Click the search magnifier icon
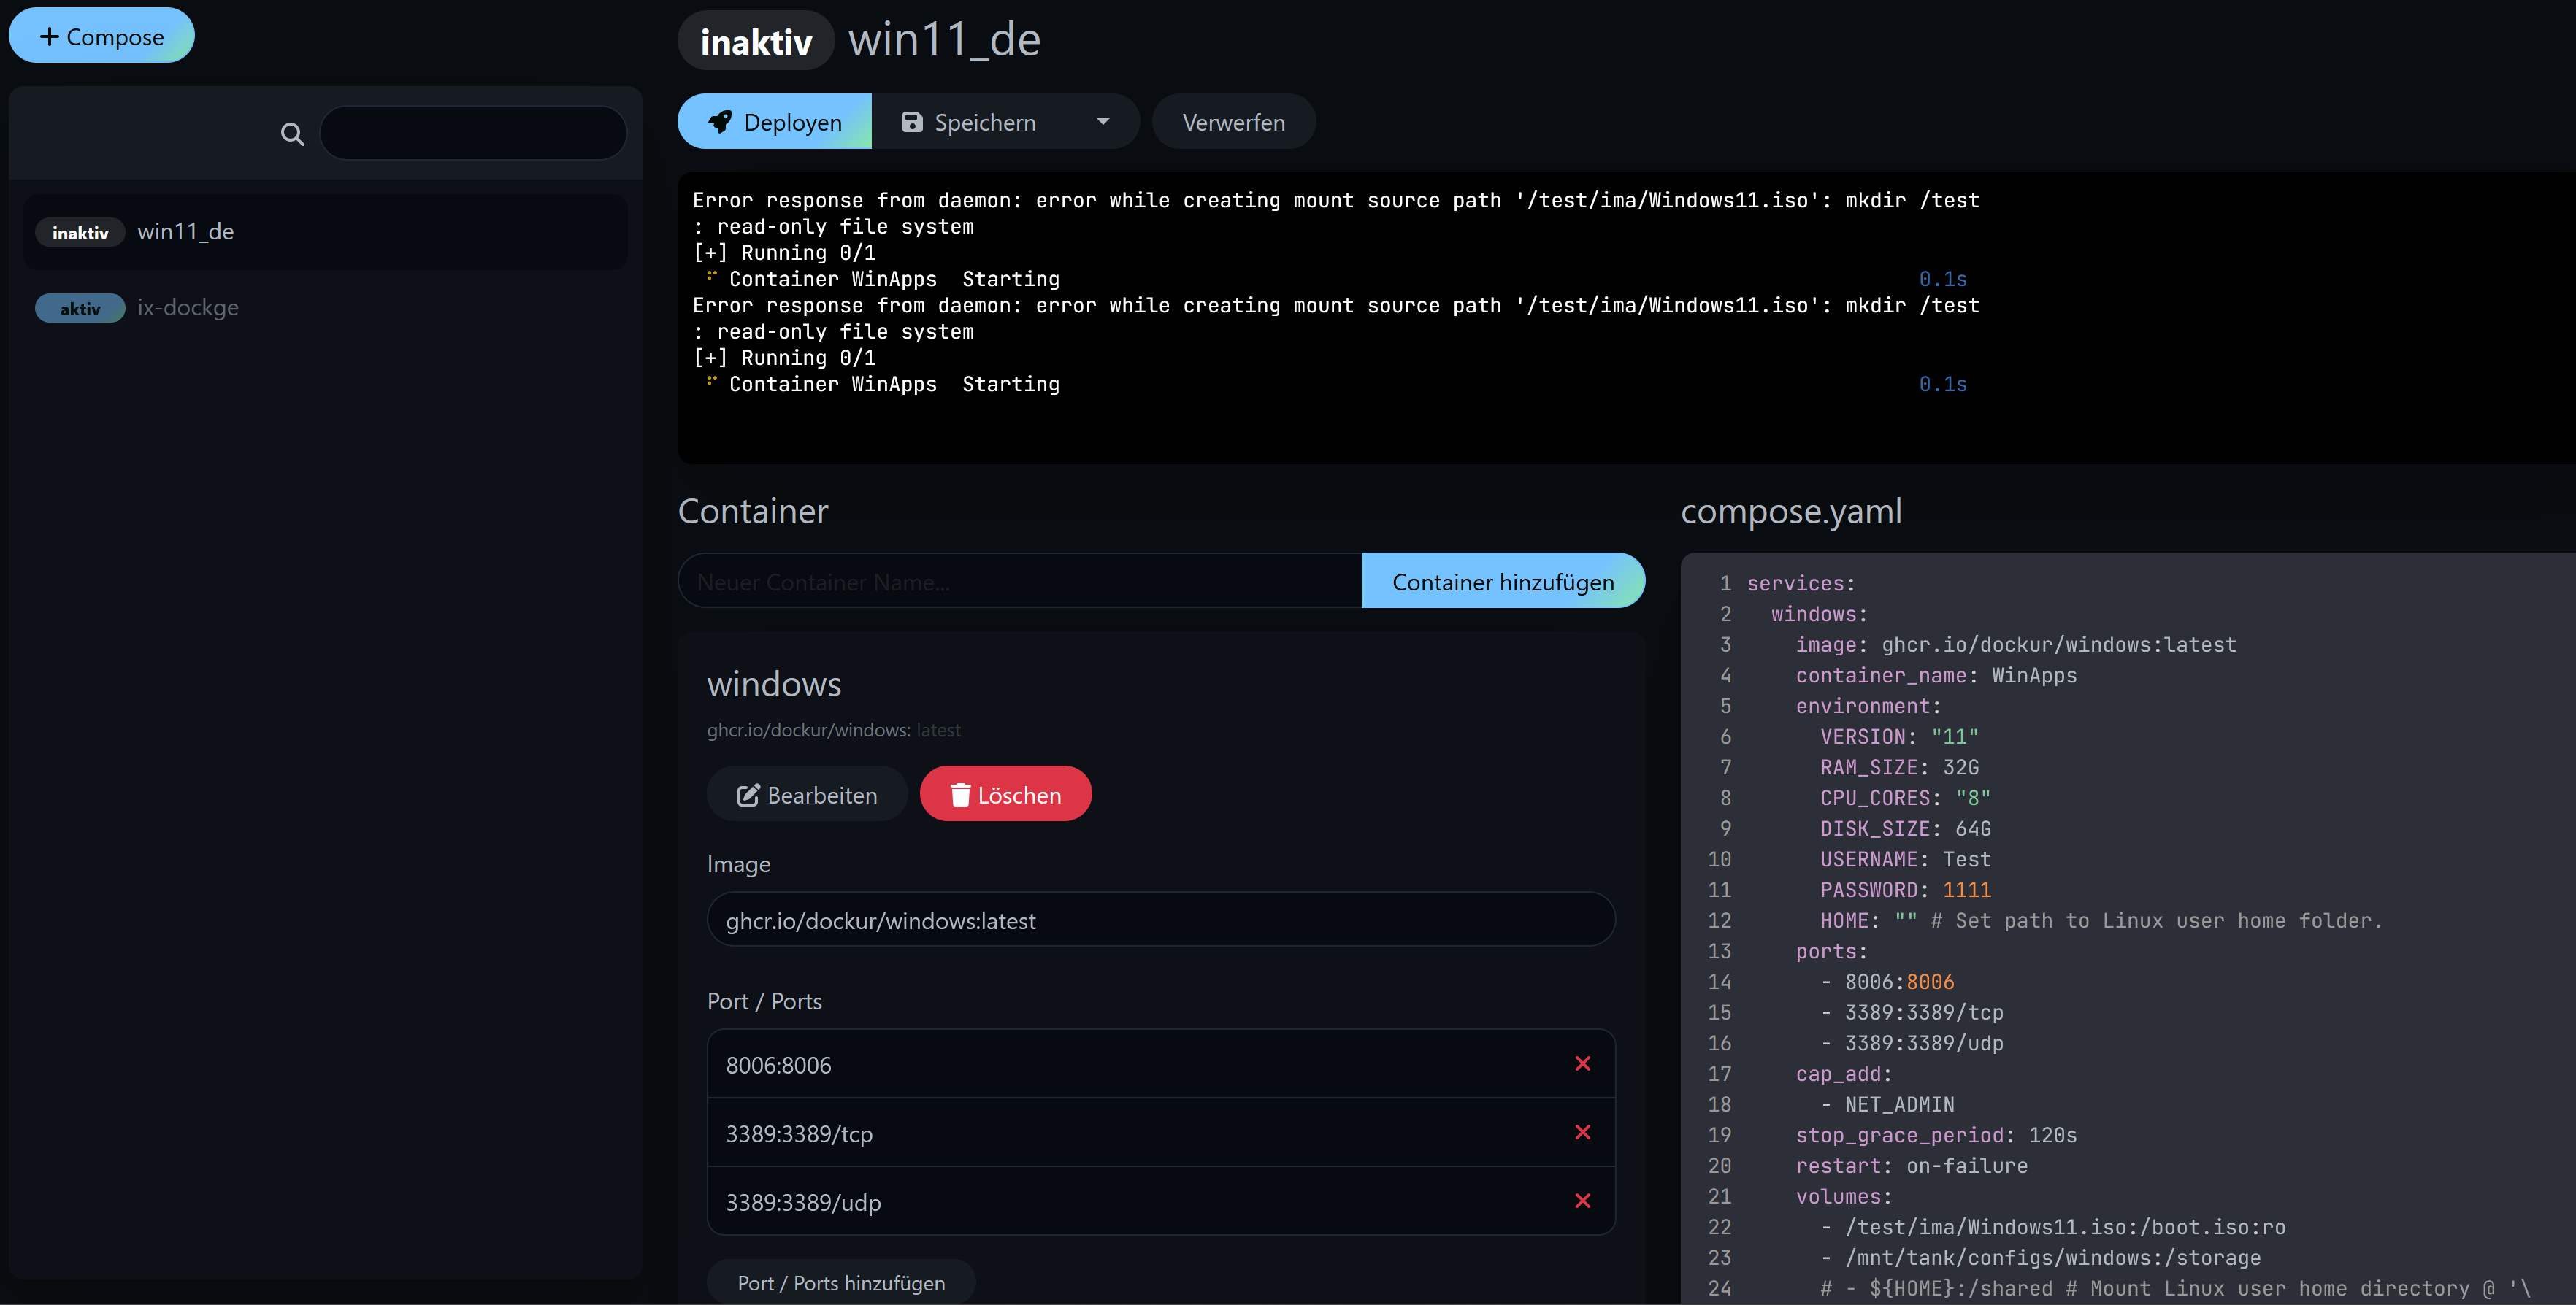2576x1305 pixels. coord(292,133)
